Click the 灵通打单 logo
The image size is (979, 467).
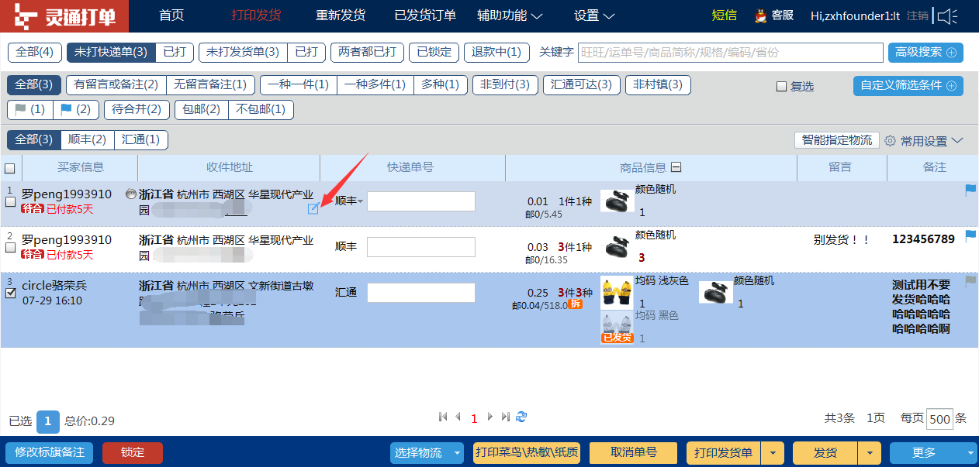(65, 15)
